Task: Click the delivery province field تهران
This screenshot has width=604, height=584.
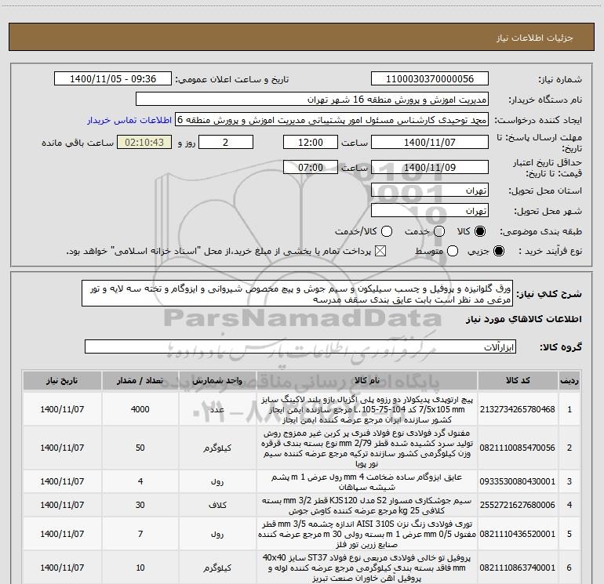Action: 430,190
